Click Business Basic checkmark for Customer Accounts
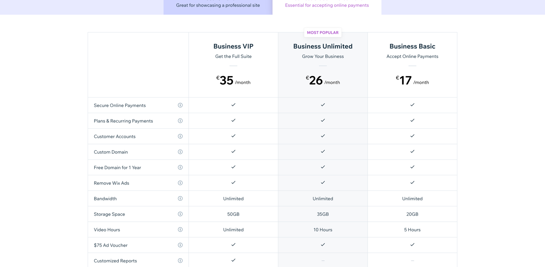This screenshot has height=267, width=545. coord(412,136)
